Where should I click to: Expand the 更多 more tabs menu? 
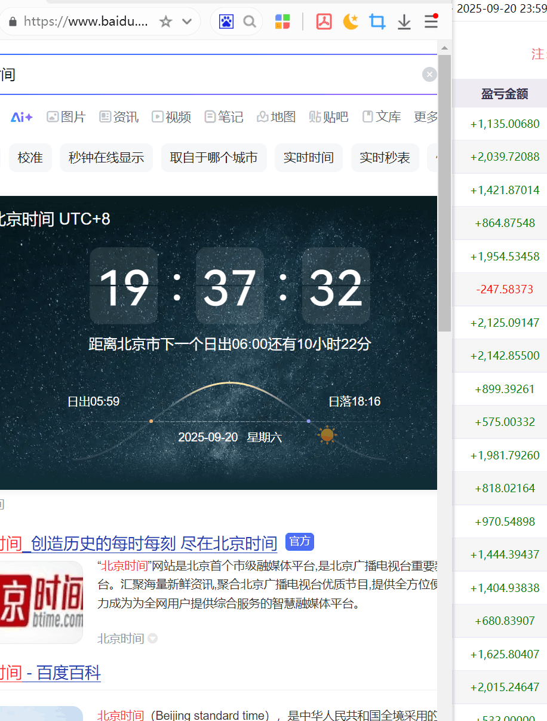426,117
